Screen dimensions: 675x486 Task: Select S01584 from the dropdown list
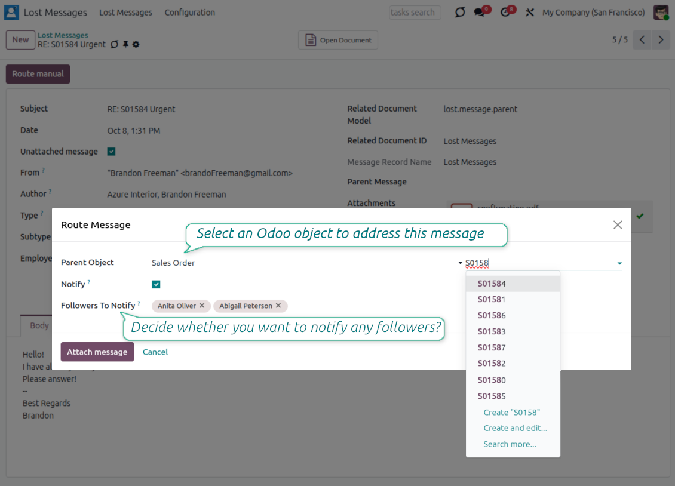coord(513,284)
